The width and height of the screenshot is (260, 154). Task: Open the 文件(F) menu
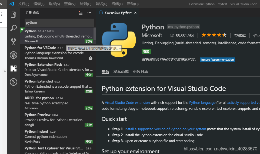click(24, 4)
